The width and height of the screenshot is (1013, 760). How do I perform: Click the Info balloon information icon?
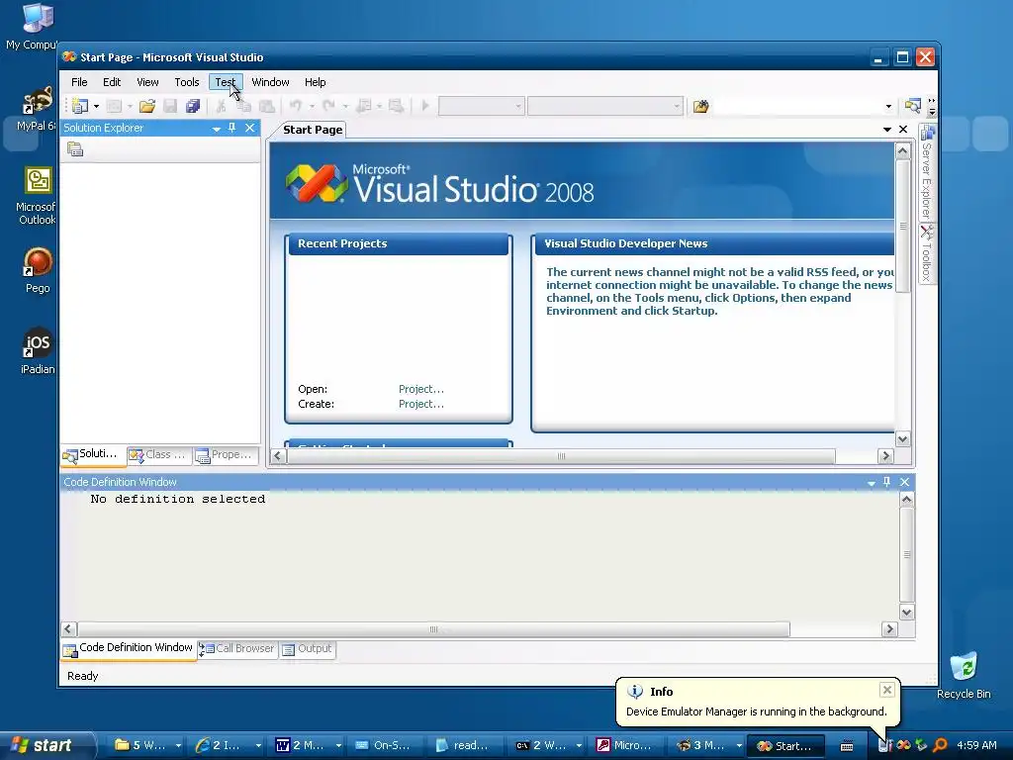point(635,692)
